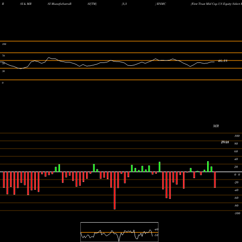Click the "SI & MR" header text

click(x=26, y=4)
